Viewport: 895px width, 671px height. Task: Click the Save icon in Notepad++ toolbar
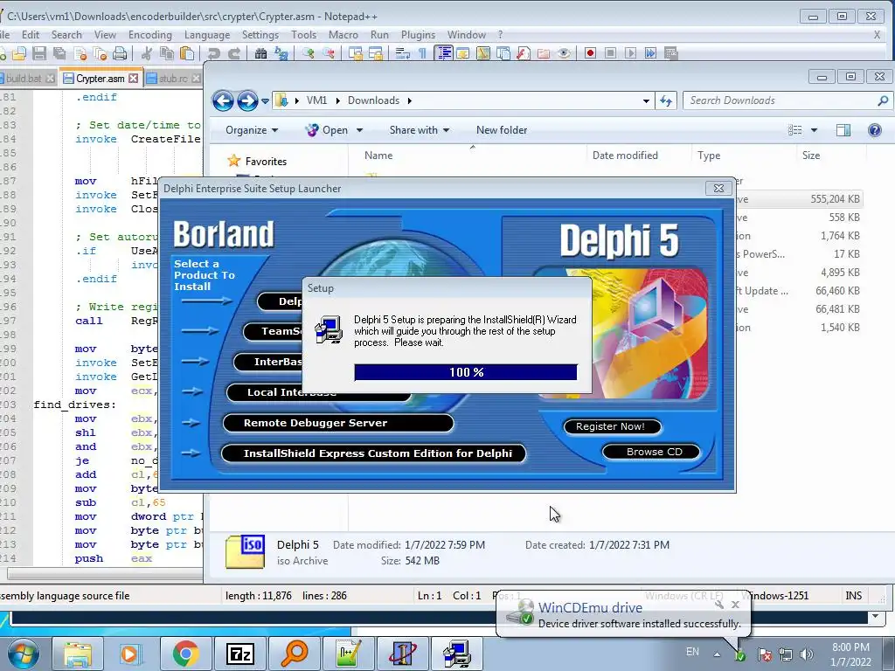(x=39, y=53)
